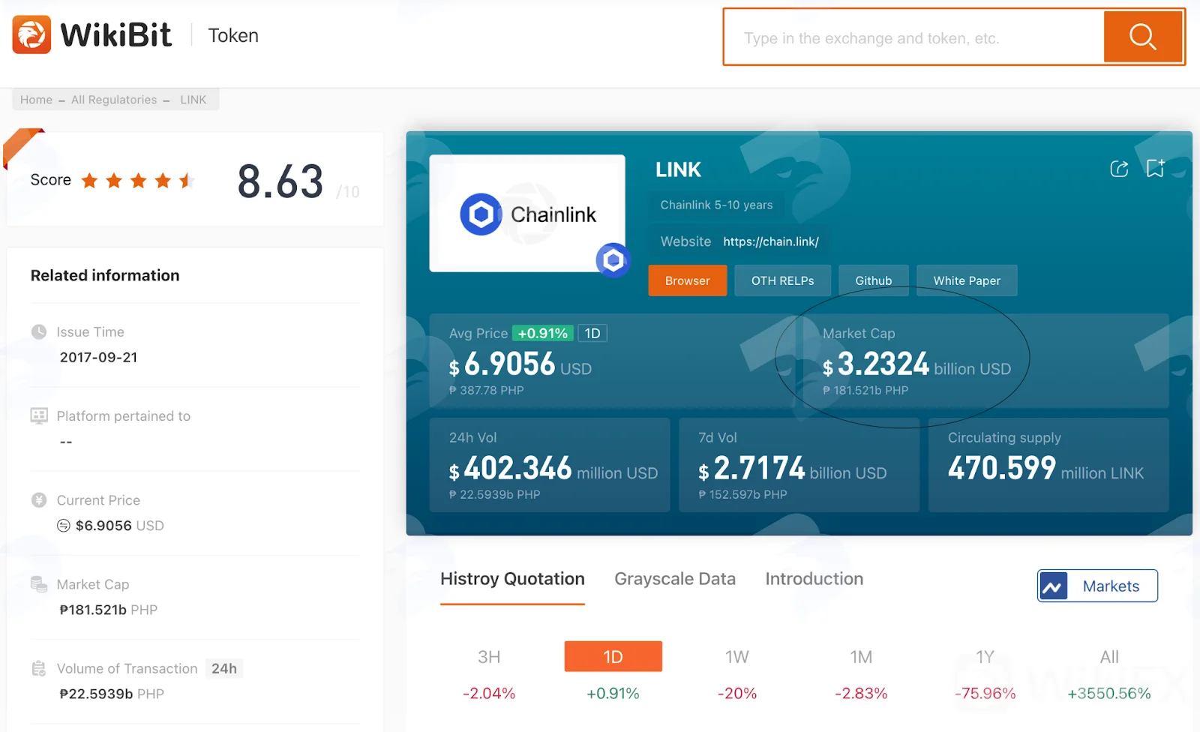Click the Browser button
Viewport: 1200px width, 732px height.
(688, 280)
